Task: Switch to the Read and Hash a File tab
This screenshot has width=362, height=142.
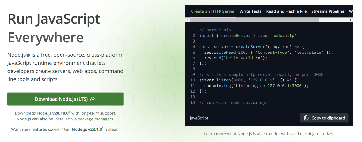Action: [286, 11]
